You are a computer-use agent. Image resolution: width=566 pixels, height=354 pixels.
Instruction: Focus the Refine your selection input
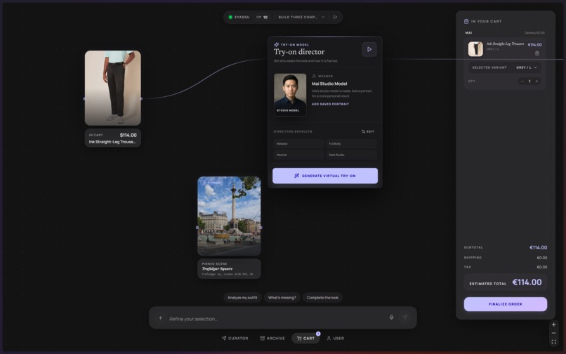(275, 319)
